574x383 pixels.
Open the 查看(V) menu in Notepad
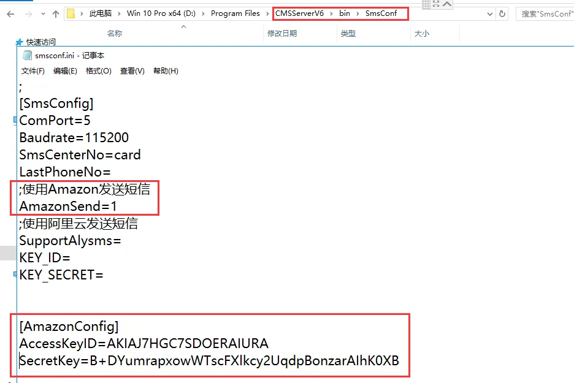(x=132, y=70)
